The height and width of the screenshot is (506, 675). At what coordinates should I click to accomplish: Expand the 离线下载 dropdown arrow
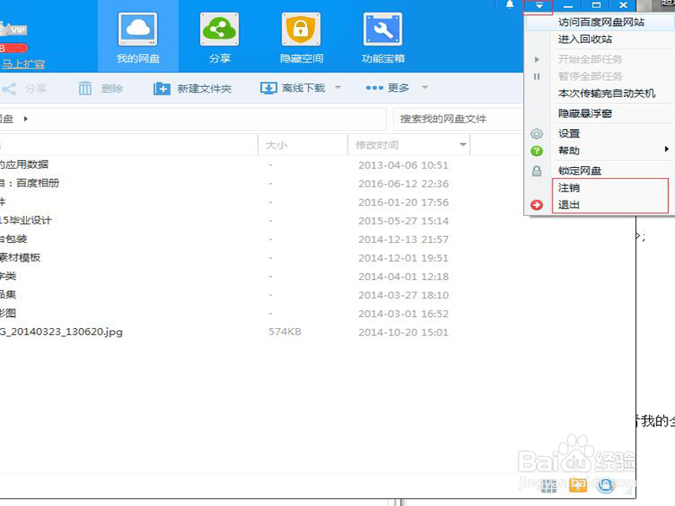pyautogui.click(x=338, y=88)
